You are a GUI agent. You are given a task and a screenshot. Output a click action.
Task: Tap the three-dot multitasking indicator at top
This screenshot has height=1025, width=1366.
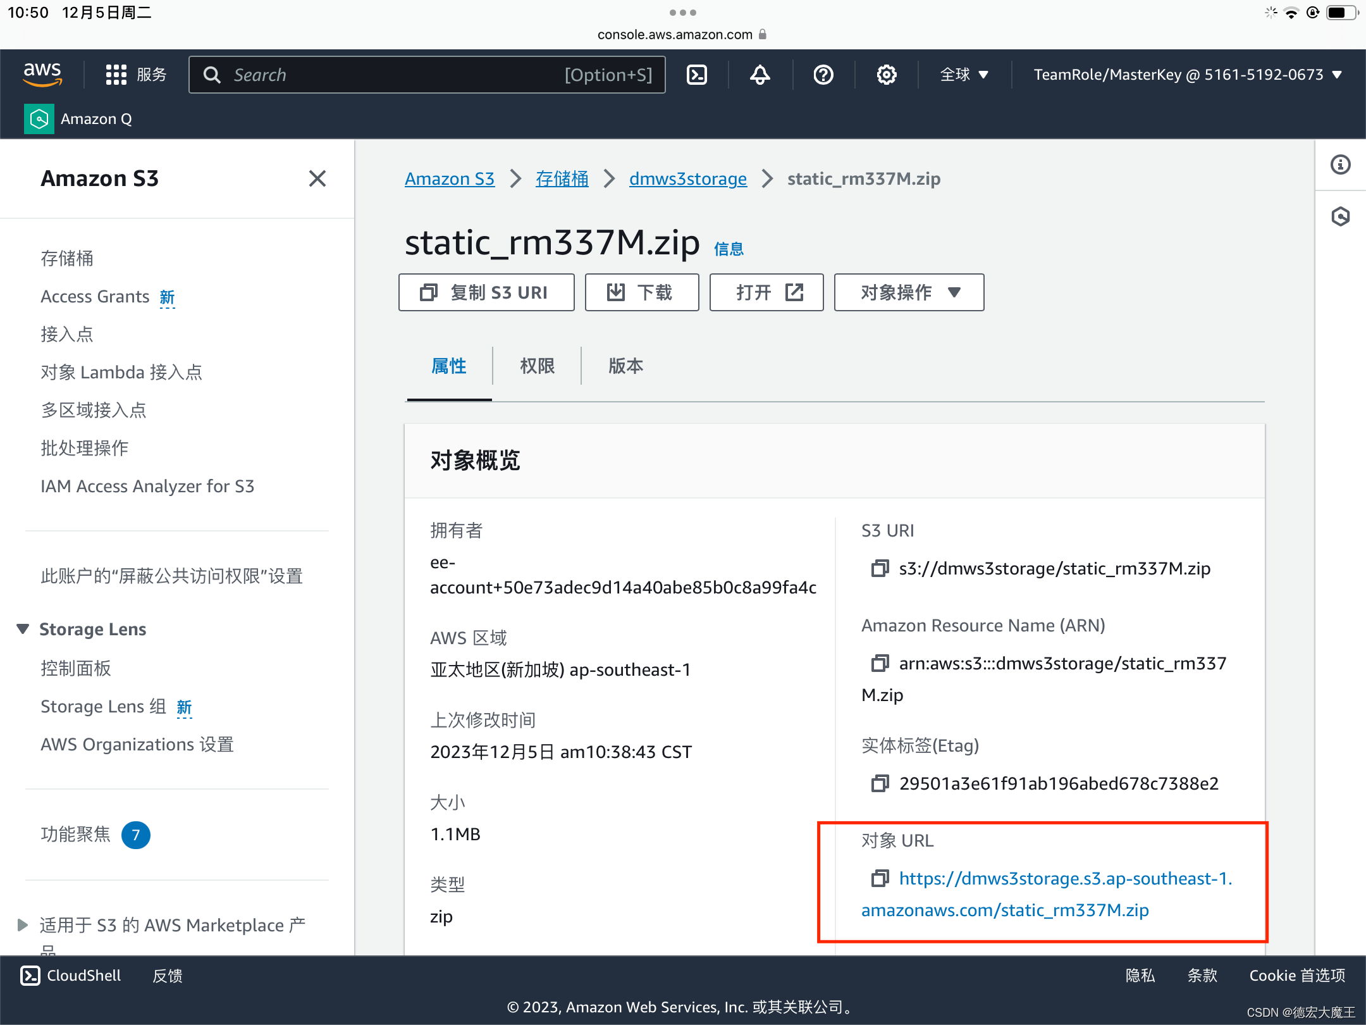coord(683,13)
